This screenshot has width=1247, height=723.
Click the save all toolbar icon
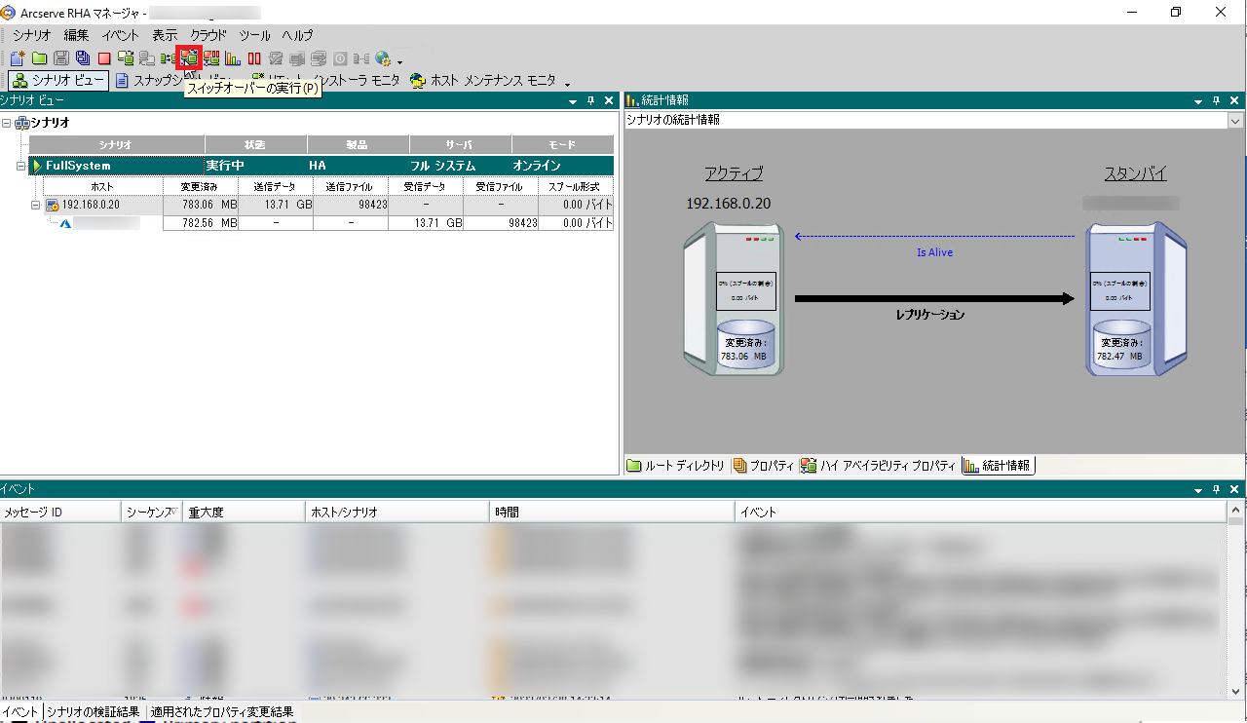pos(82,58)
